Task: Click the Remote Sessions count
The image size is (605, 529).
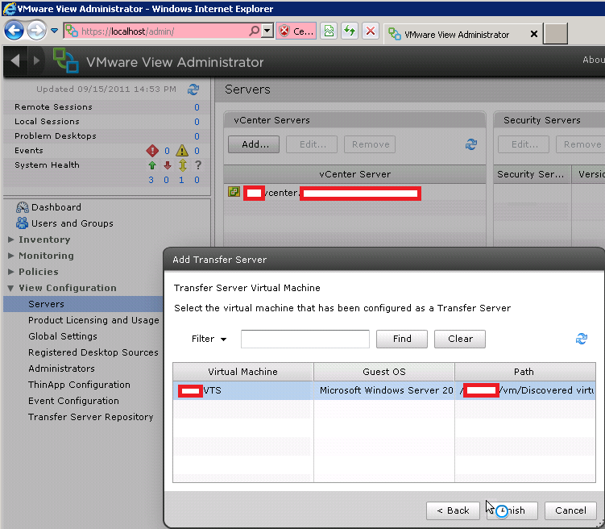Action: [x=197, y=107]
